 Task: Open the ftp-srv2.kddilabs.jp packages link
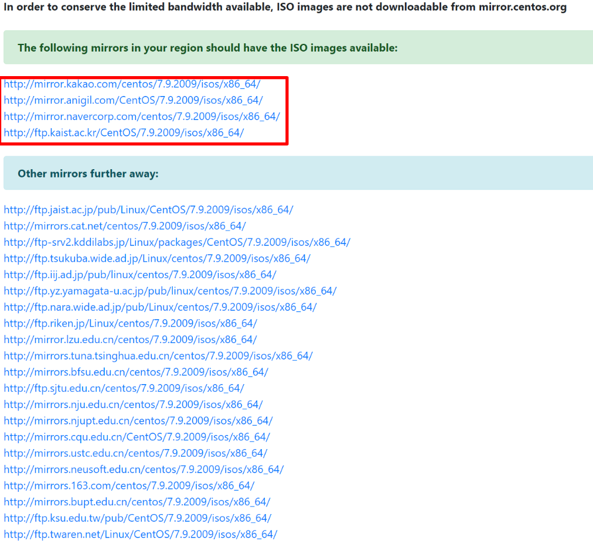(x=177, y=242)
